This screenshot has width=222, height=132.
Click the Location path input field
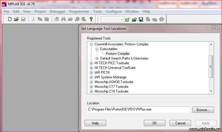tap(139, 110)
